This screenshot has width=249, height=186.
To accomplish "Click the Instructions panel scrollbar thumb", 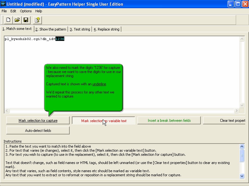I will (x=242, y=155).
